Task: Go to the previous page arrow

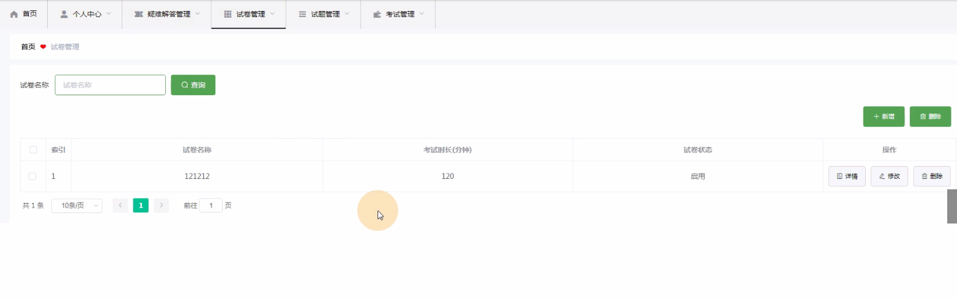Action: click(x=121, y=206)
